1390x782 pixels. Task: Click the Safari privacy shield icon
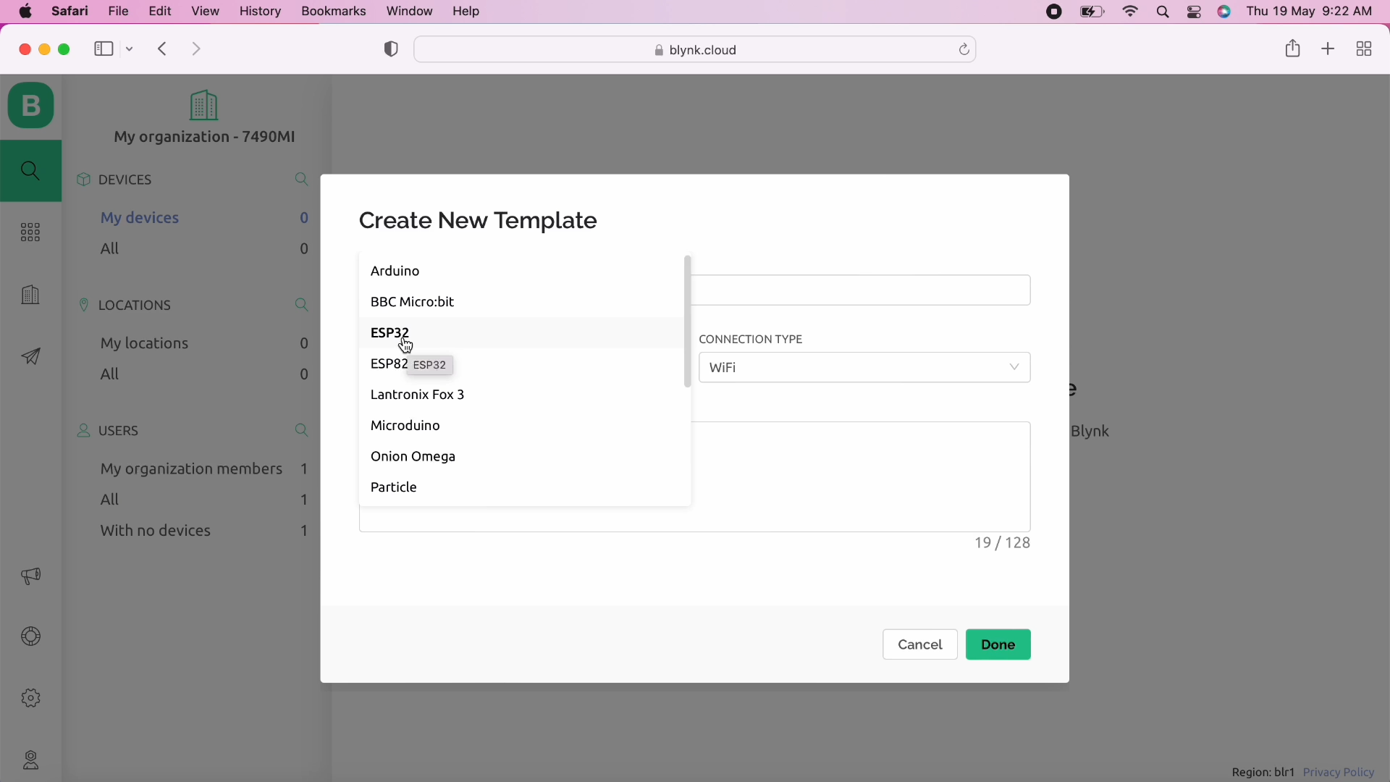392,49
